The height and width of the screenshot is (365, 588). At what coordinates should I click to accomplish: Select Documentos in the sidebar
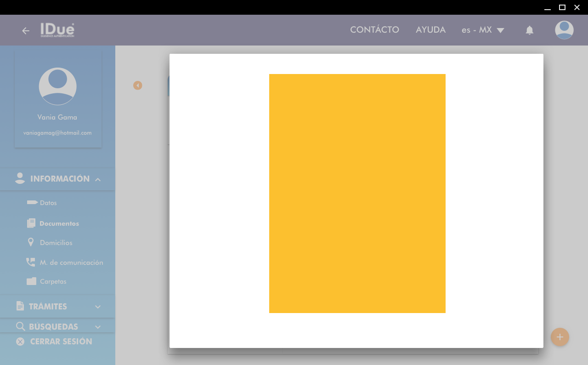pyautogui.click(x=59, y=223)
